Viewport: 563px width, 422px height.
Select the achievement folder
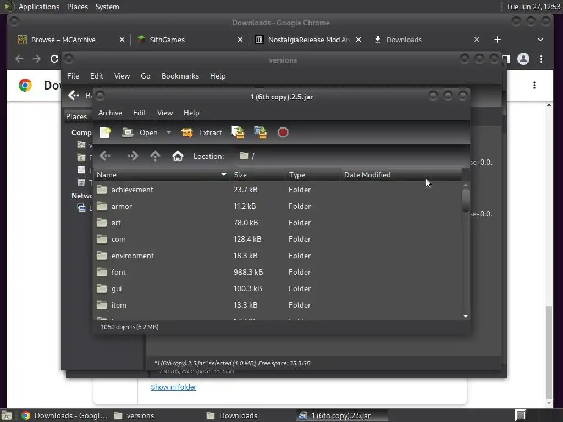coord(277,190)
